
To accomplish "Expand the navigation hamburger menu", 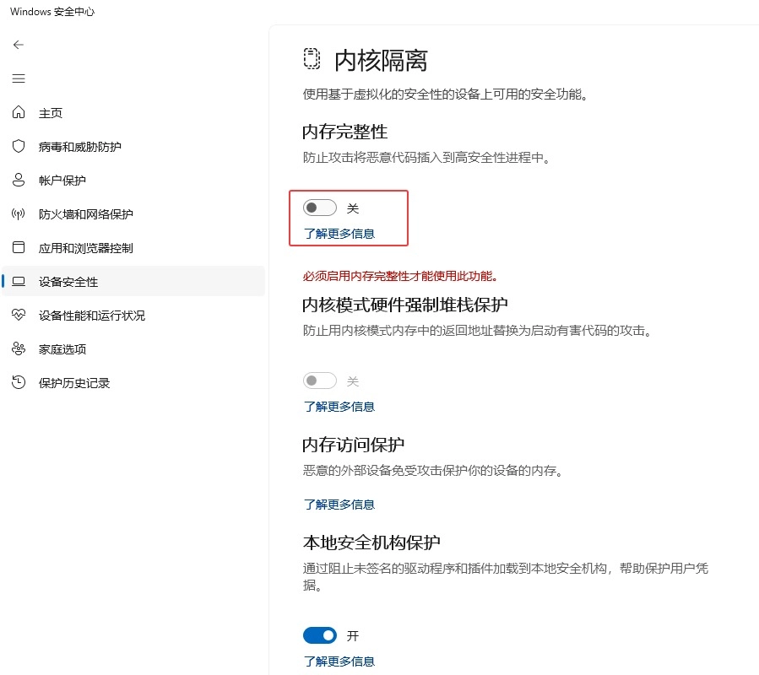I will click(18, 78).
